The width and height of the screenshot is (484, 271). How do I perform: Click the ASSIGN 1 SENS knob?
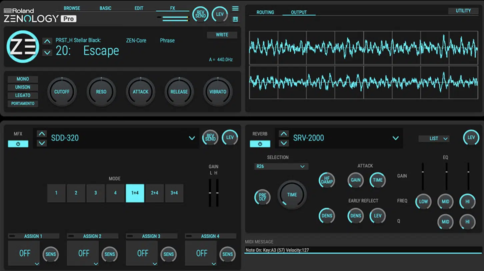[x=51, y=254]
